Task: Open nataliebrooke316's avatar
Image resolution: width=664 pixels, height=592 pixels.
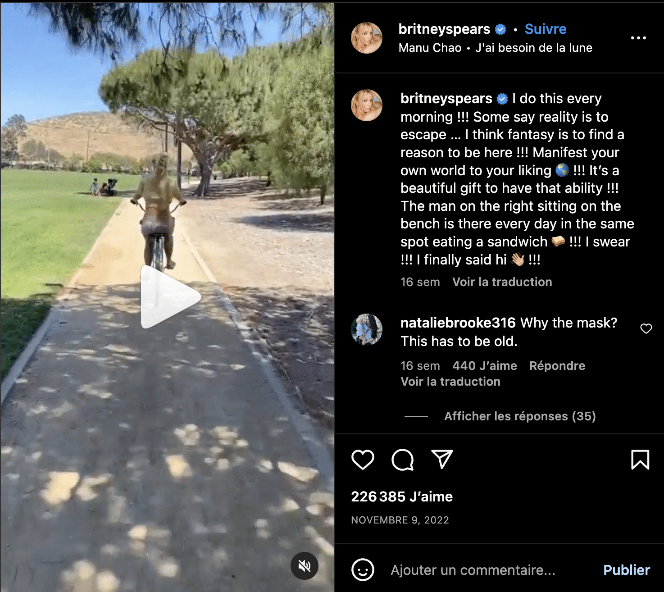Action: [367, 329]
